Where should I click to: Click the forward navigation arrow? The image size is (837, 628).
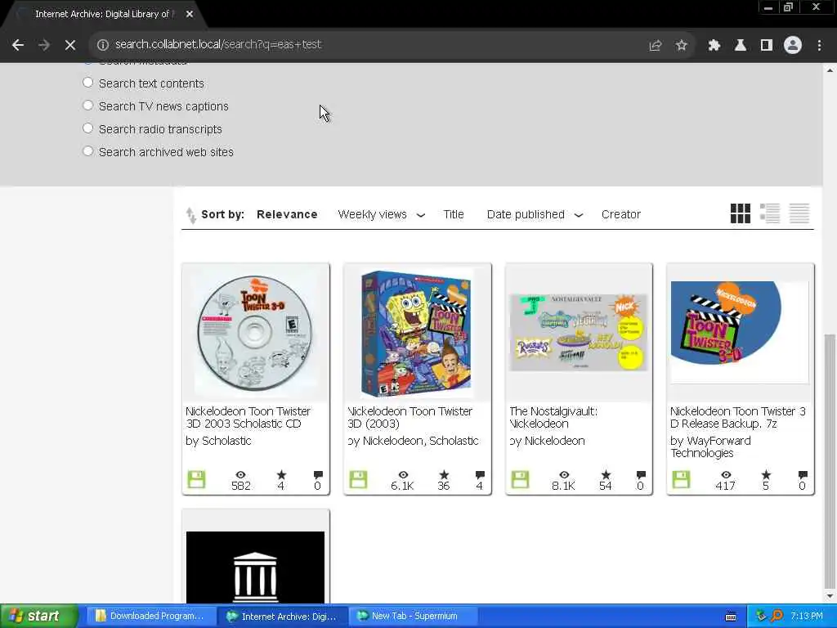coord(44,45)
